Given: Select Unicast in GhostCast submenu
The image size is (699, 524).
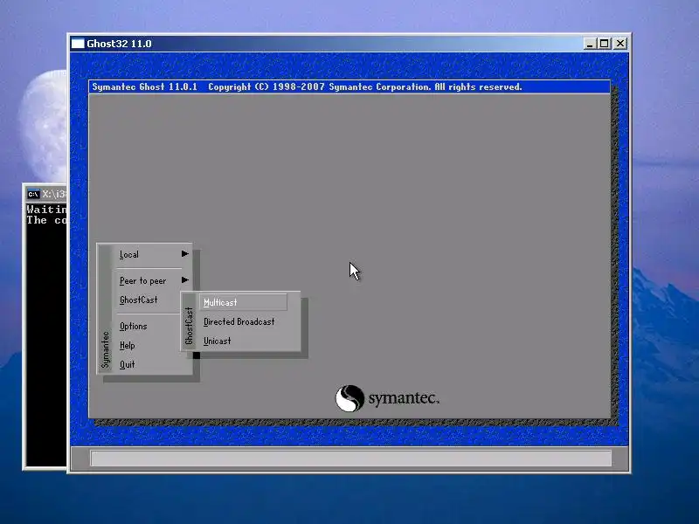Looking at the screenshot, I should click(217, 341).
